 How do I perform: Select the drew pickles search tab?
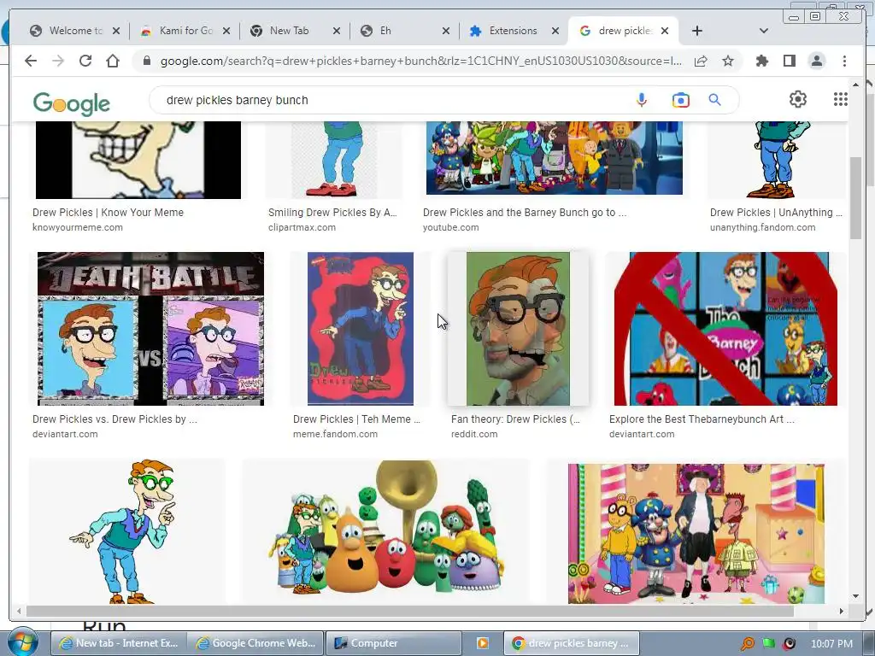623,31
